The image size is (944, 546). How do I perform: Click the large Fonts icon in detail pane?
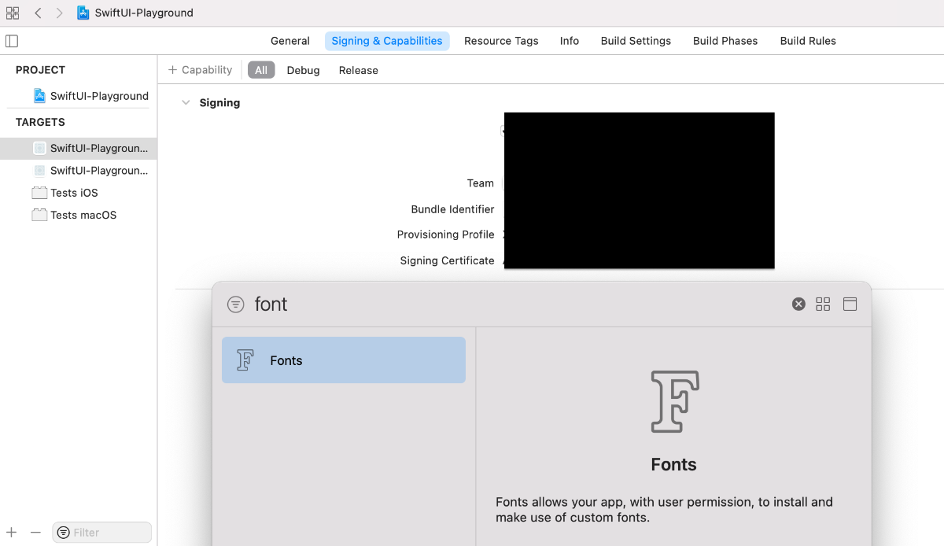pos(675,402)
